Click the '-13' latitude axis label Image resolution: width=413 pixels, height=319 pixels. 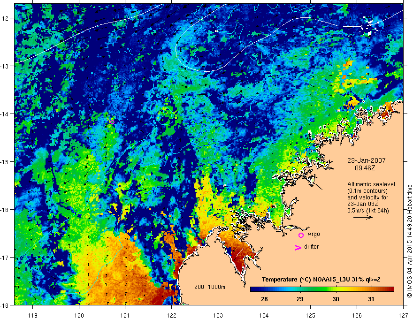tap(5, 66)
